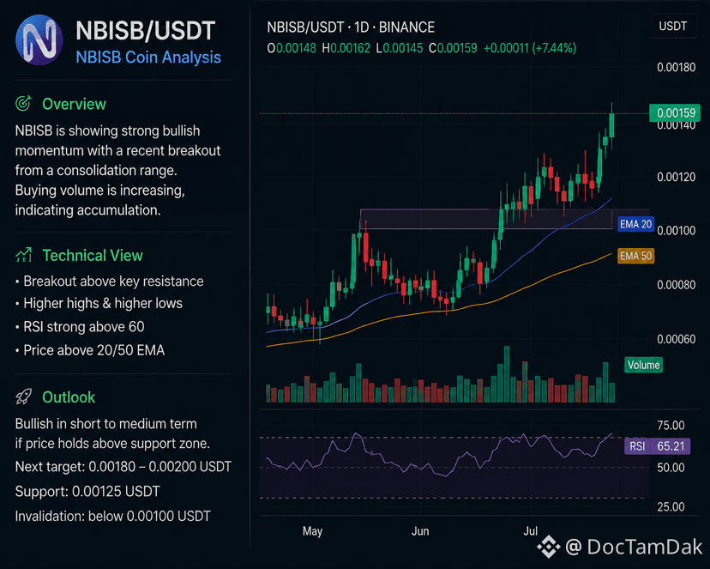Click the Technical View chart icon
The width and height of the screenshot is (710, 569).
point(23,255)
